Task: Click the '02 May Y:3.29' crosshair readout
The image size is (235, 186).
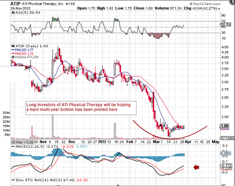Action: coord(22,142)
